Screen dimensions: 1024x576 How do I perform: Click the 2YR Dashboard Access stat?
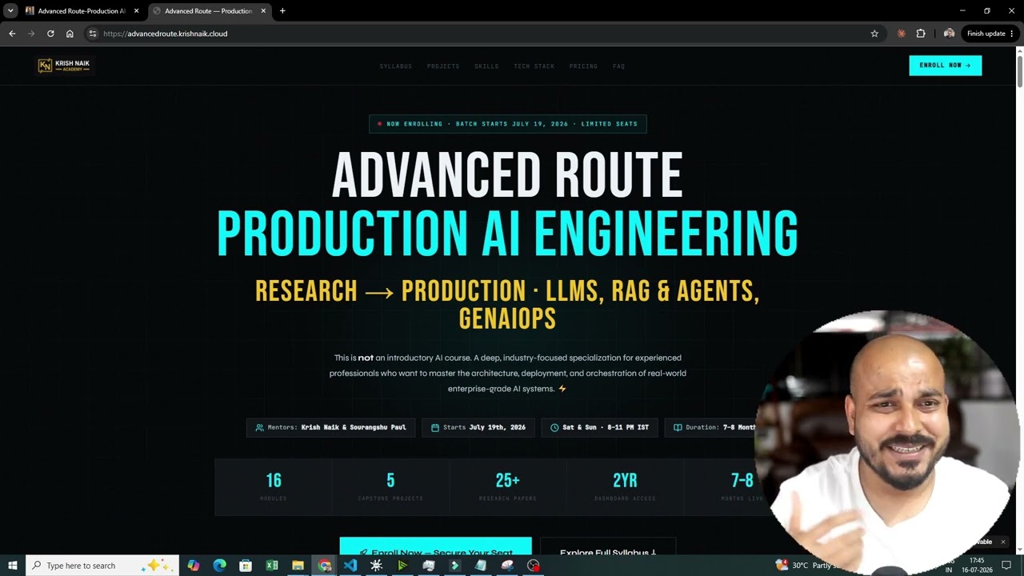[x=625, y=486]
